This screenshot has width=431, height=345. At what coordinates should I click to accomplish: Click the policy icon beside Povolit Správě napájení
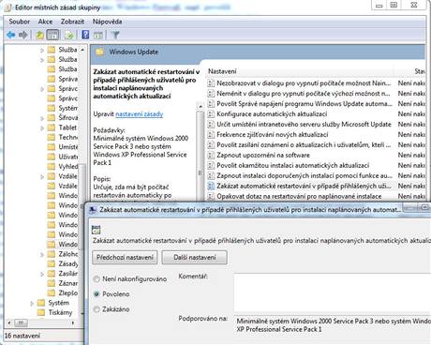[211, 104]
